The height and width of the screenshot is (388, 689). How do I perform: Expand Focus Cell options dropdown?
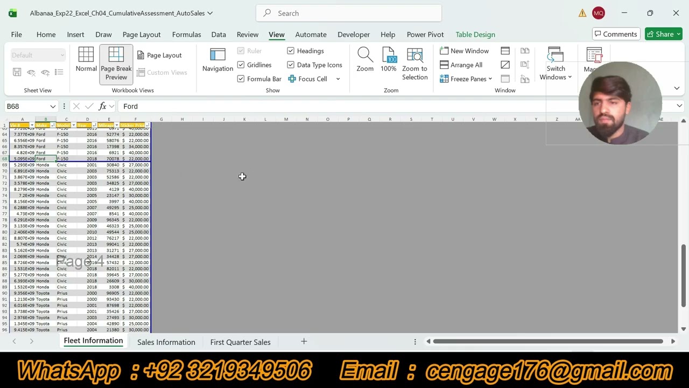point(338,79)
